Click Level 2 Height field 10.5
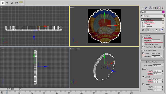The height and width of the screenshot is (94, 166). pos(157,79)
